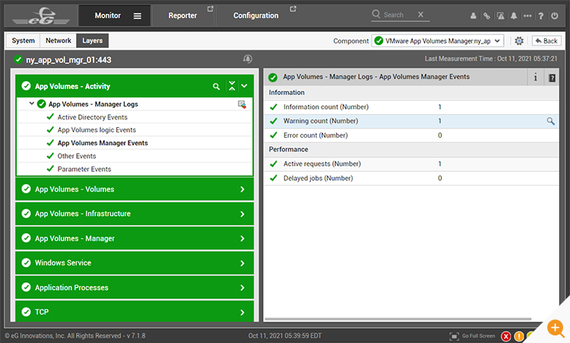Click the magnifier on Warning count row

coord(551,121)
